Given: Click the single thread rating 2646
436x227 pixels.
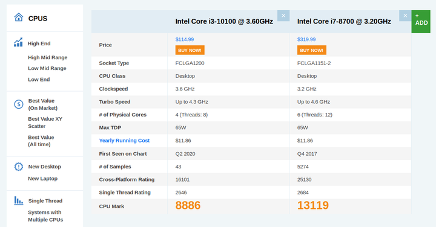Looking at the screenshot, I should (181, 193).
